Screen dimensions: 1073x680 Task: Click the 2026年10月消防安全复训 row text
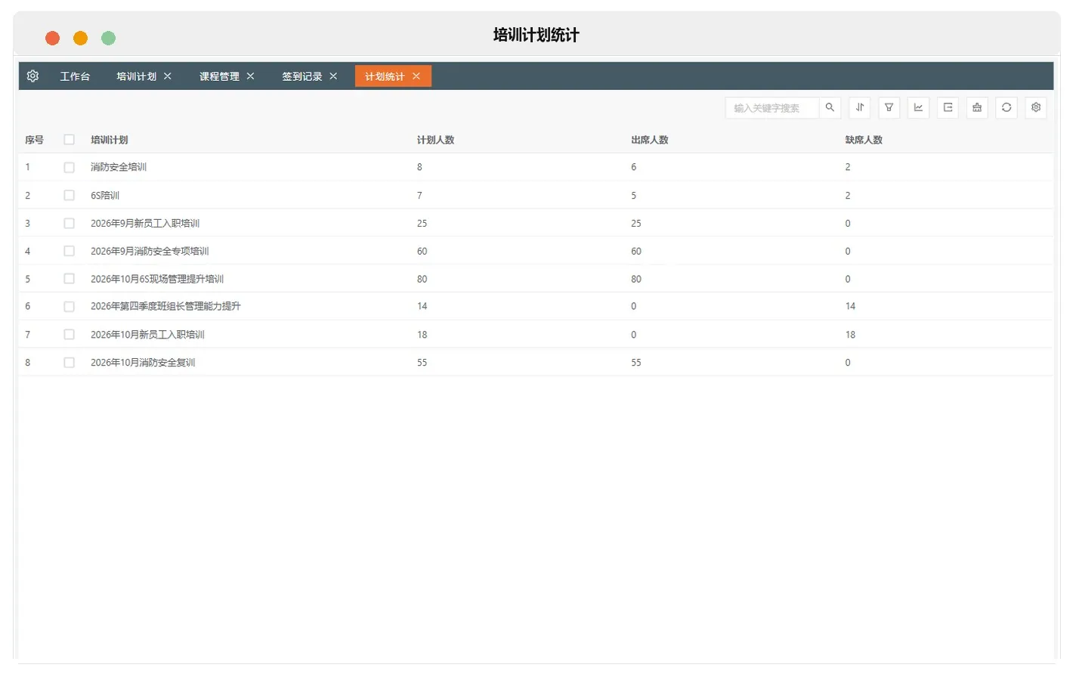pos(143,362)
